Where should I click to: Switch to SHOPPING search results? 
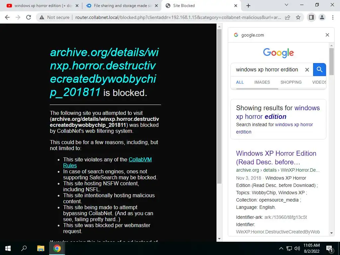pos(291,82)
